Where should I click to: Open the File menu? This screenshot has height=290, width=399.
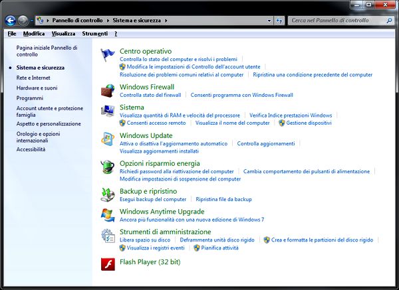click(12, 34)
